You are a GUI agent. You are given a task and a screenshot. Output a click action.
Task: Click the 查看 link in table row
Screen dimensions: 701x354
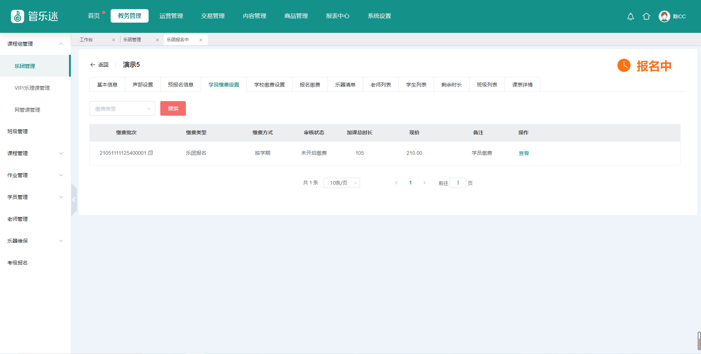tap(524, 153)
